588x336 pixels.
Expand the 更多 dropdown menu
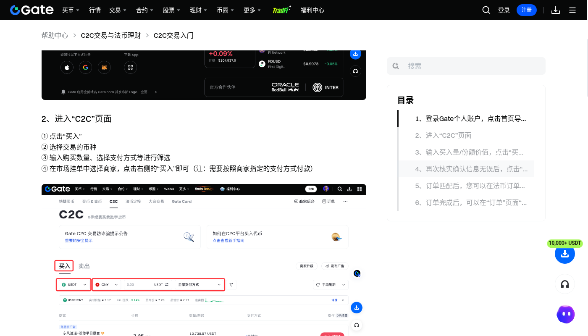click(252, 10)
